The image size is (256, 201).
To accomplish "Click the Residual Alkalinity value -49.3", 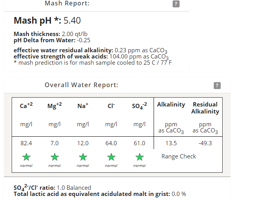I will tap(205, 143).
